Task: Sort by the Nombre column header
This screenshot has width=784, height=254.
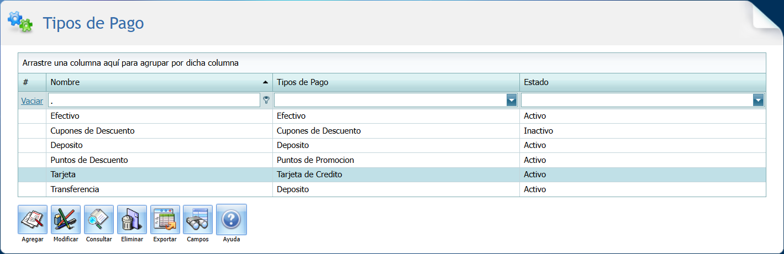Action: 159,82
